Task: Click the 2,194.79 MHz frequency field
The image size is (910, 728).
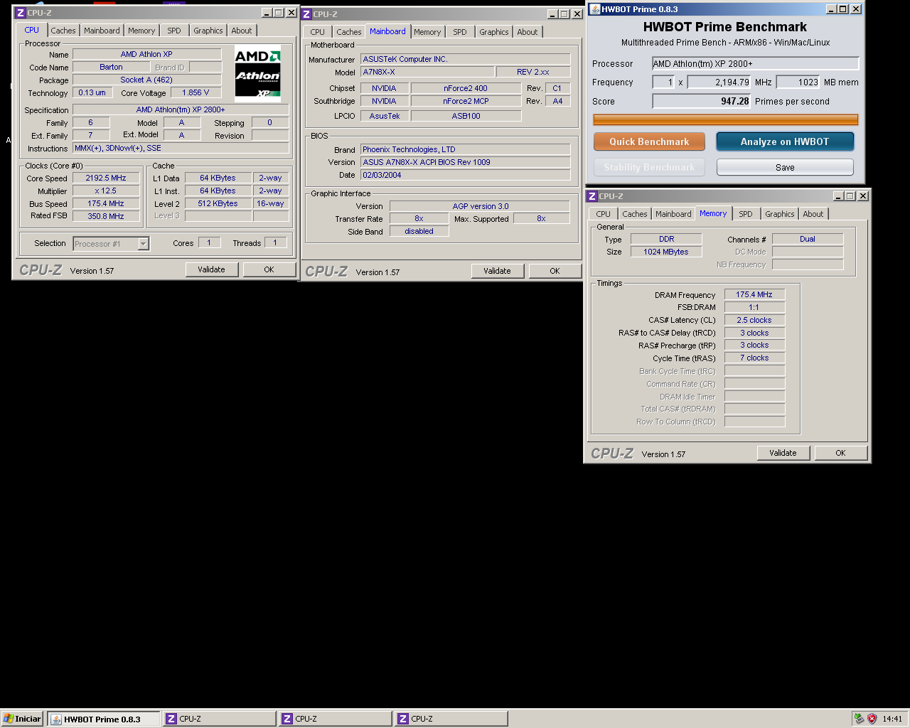Action: point(719,82)
